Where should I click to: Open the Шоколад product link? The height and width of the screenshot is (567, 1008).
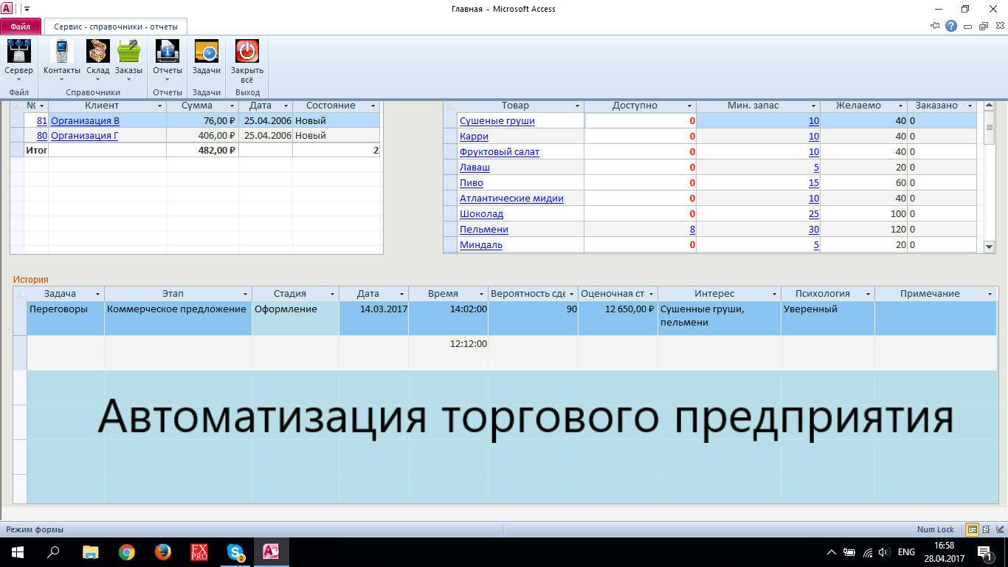[481, 213]
